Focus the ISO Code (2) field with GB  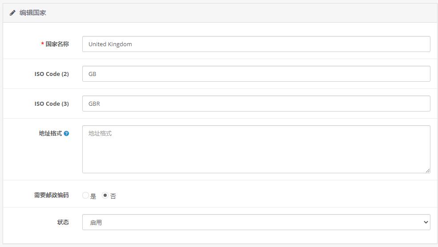[256, 74]
